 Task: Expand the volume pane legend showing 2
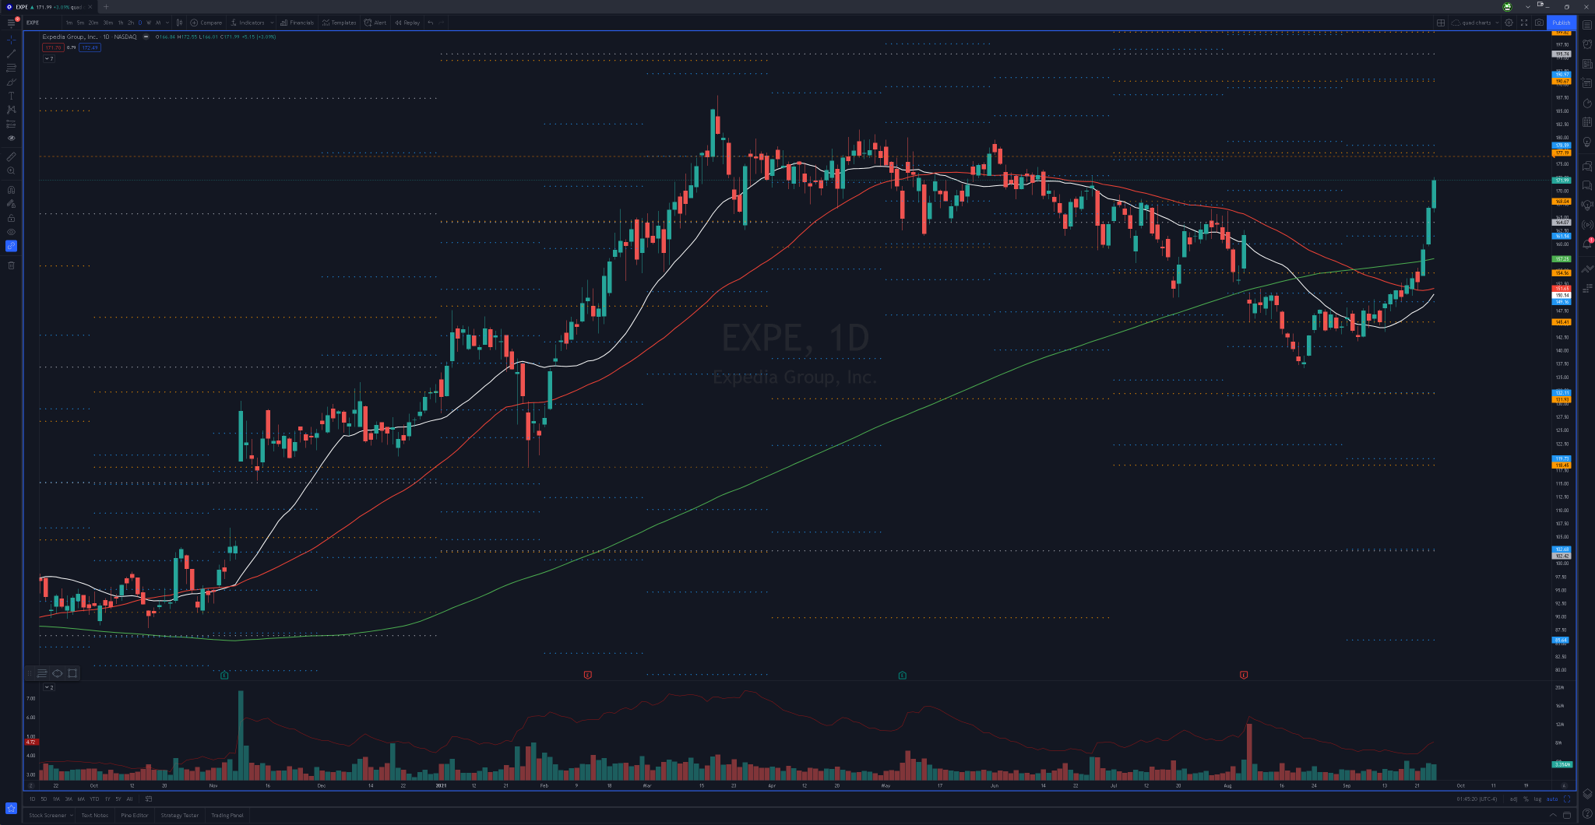[x=48, y=687]
